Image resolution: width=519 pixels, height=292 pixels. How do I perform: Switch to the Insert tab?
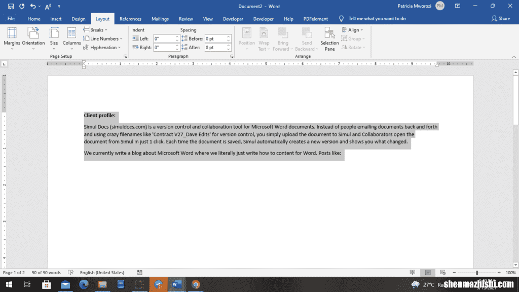coord(56,19)
